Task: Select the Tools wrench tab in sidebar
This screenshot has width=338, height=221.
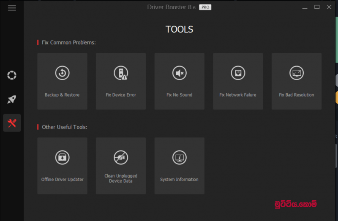Action: point(12,123)
